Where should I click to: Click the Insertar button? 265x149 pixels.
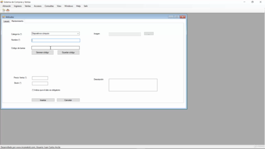[x=43, y=100]
